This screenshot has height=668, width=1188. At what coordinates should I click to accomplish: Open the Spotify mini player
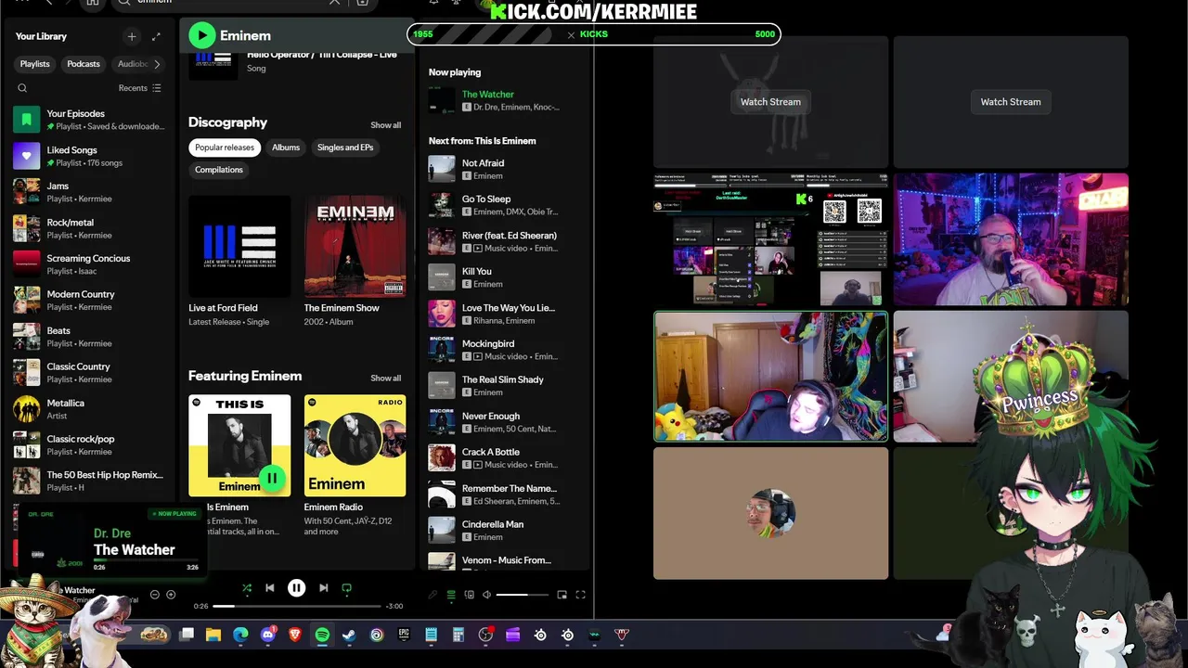(562, 595)
